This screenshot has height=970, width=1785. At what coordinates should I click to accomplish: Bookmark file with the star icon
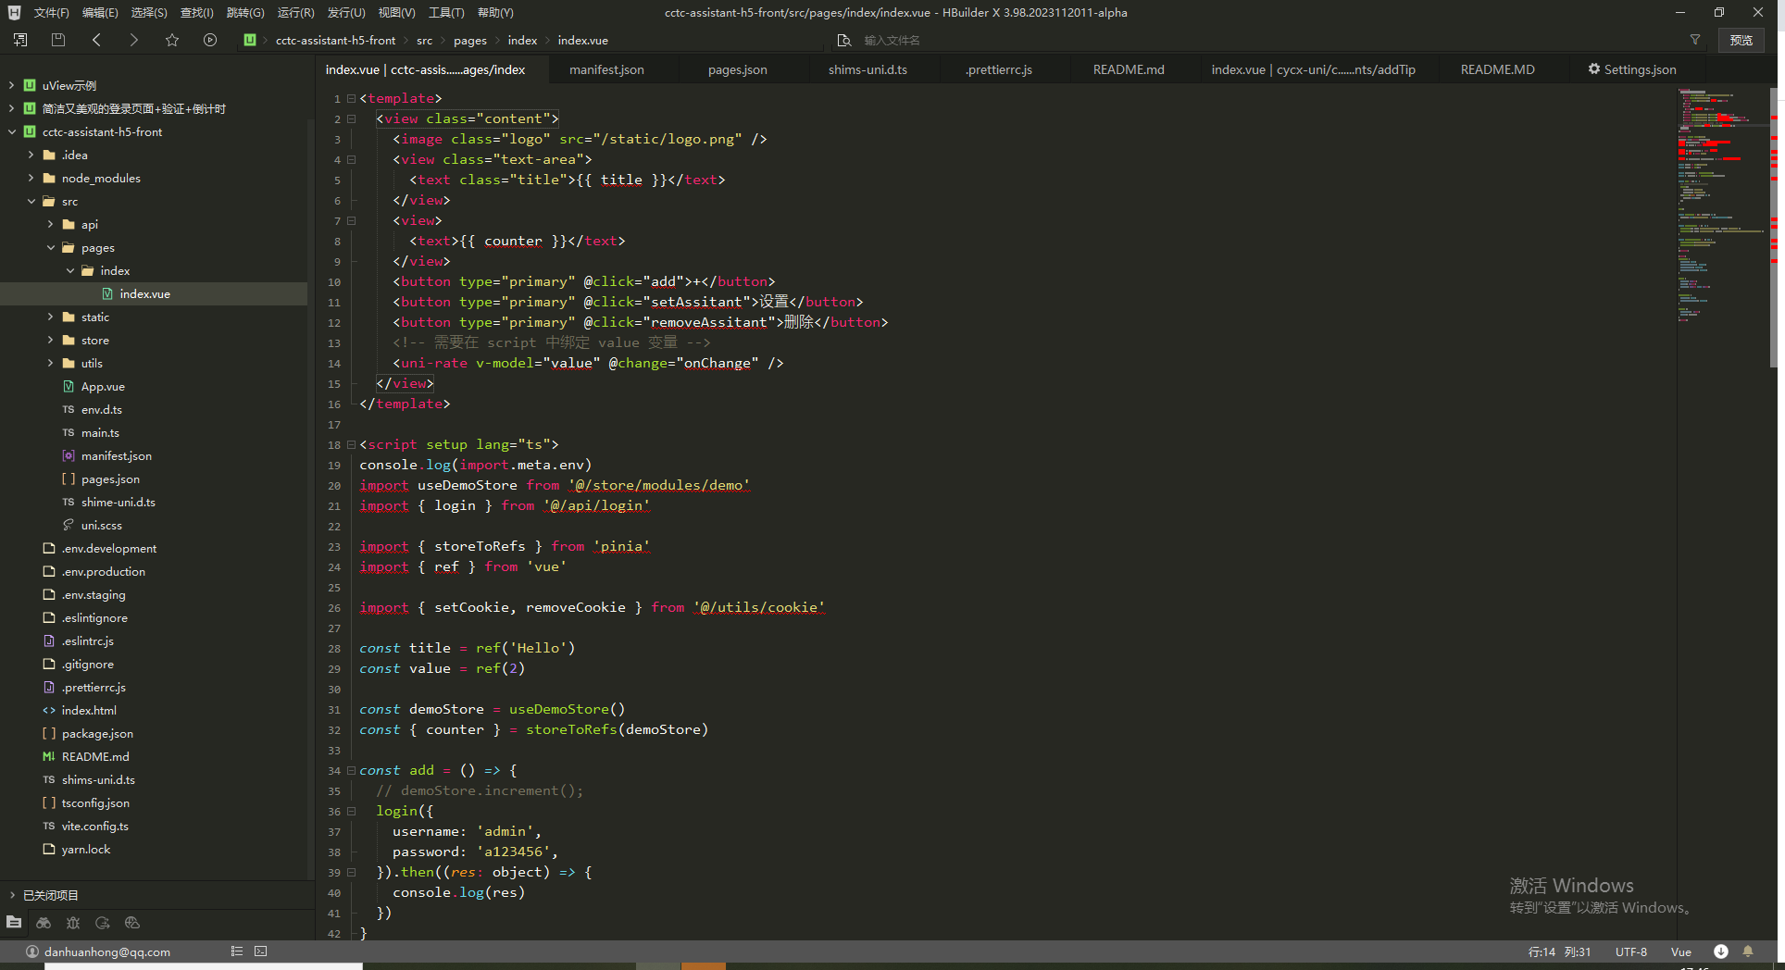(x=172, y=40)
